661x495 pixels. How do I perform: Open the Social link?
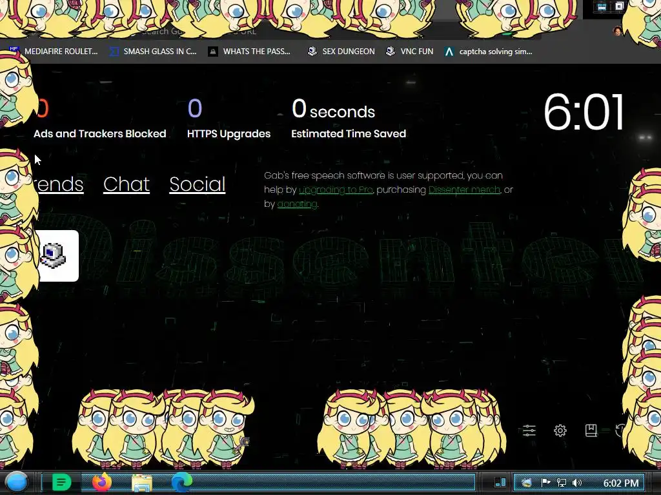(198, 184)
